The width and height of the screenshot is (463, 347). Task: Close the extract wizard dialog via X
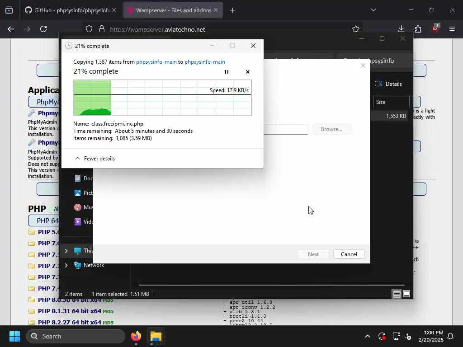click(363, 66)
